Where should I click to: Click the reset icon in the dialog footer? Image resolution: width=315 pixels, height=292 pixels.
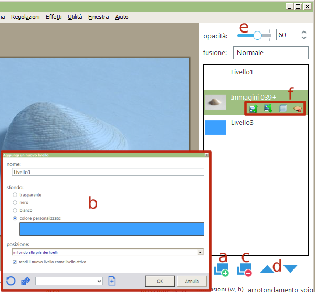(x=11, y=280)
